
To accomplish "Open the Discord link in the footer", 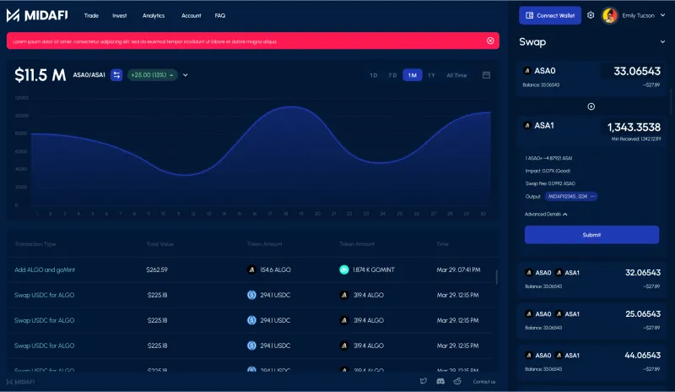I will coord(440,382).
